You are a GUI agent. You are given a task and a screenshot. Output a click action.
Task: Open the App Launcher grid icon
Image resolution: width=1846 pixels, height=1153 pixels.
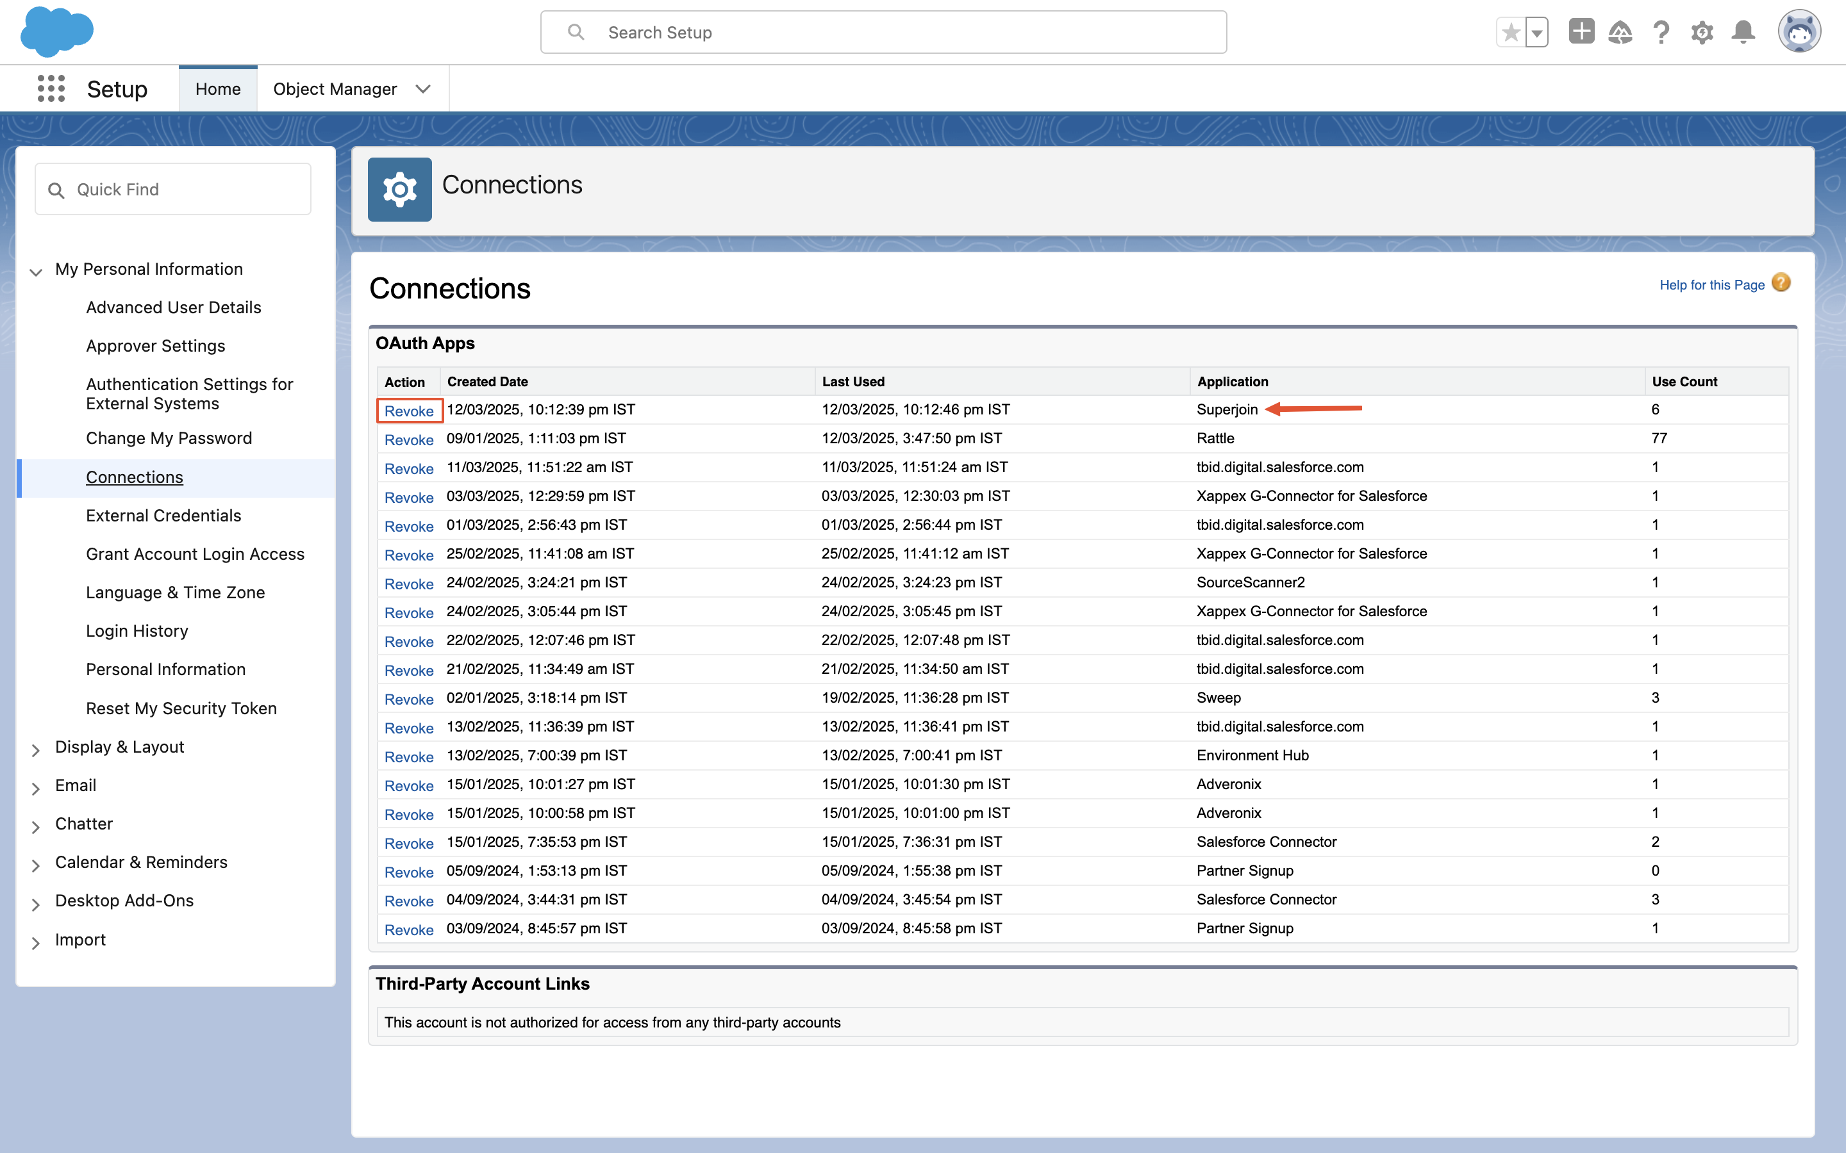coord(51,88)
